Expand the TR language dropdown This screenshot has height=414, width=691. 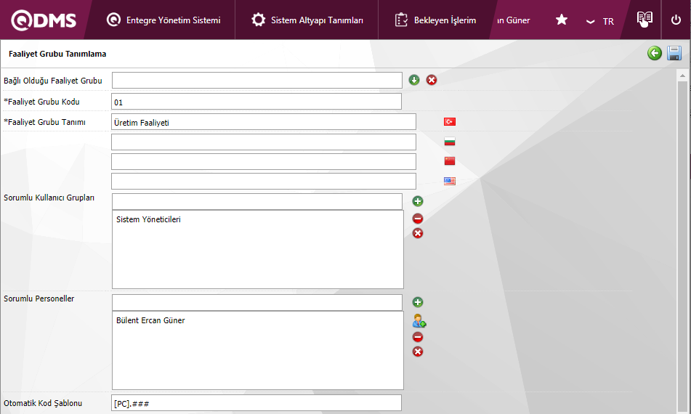coord(599,21)
